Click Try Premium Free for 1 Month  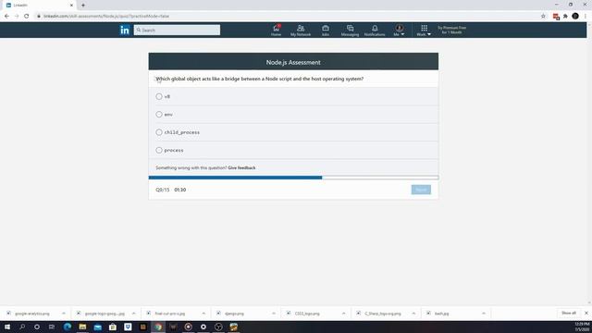[x=451, y=30]
